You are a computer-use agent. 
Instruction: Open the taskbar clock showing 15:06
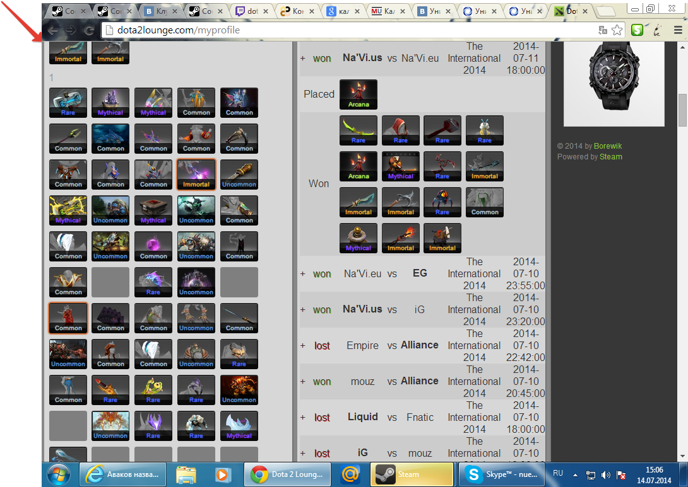(x=654, y=475)
